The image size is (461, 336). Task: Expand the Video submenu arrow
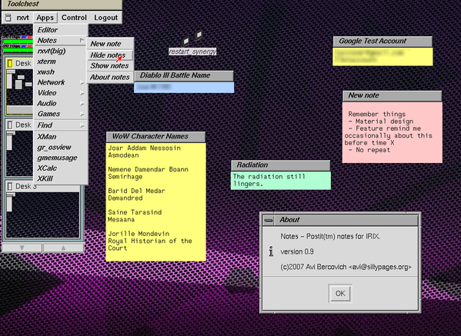82,93
